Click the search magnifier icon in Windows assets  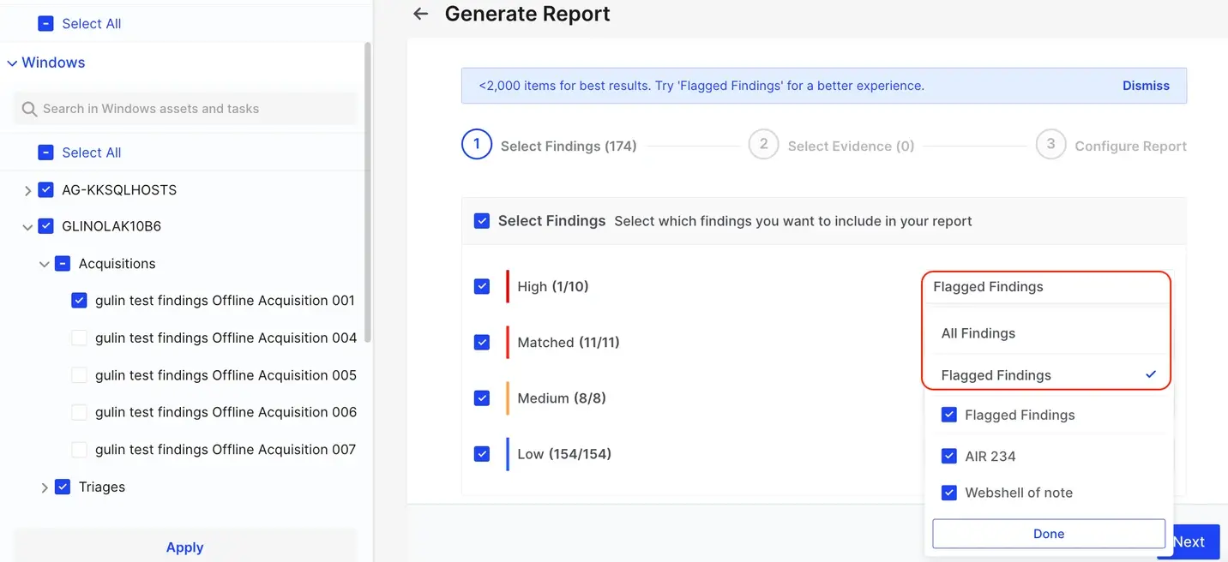coord(29,109)
